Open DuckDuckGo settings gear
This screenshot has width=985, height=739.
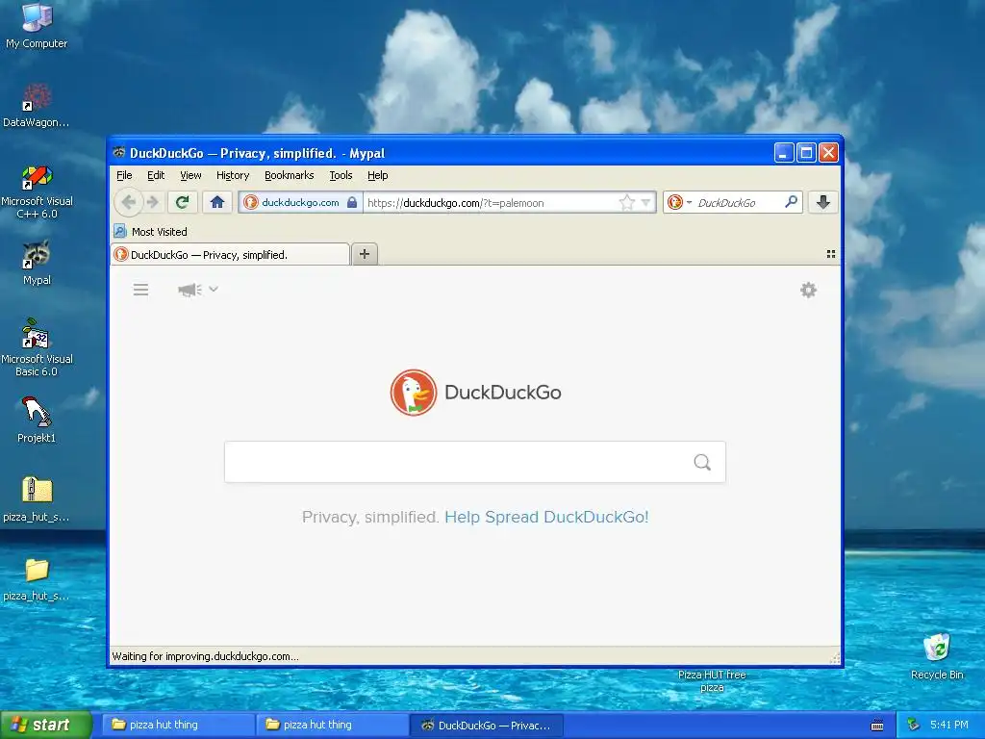click(x=808, y=290)
